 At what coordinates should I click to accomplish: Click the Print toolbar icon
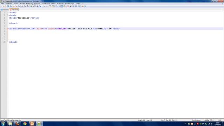(19, 6)
